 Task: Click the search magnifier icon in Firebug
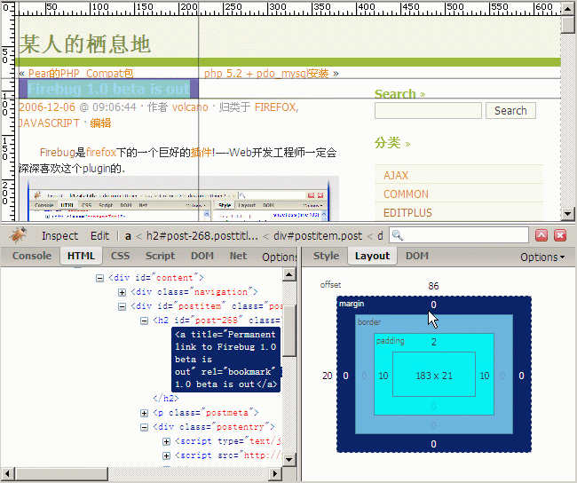[398, 235]
